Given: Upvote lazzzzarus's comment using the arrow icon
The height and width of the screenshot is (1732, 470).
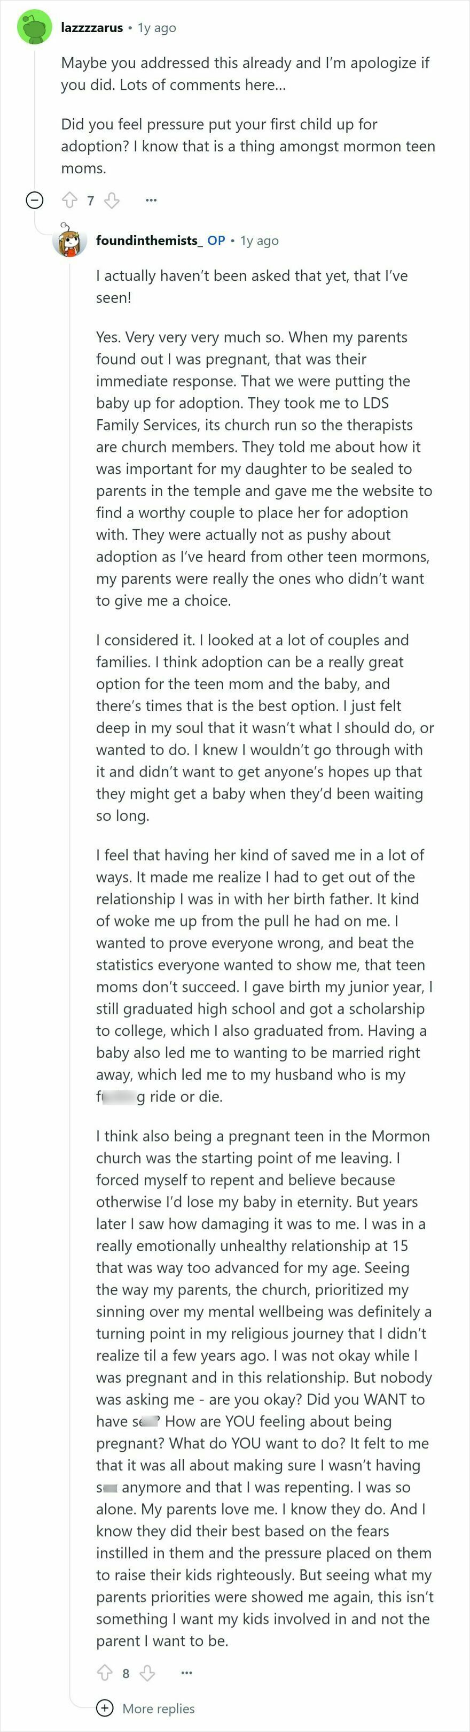Looking at the screenshot, I should [70, 199].
